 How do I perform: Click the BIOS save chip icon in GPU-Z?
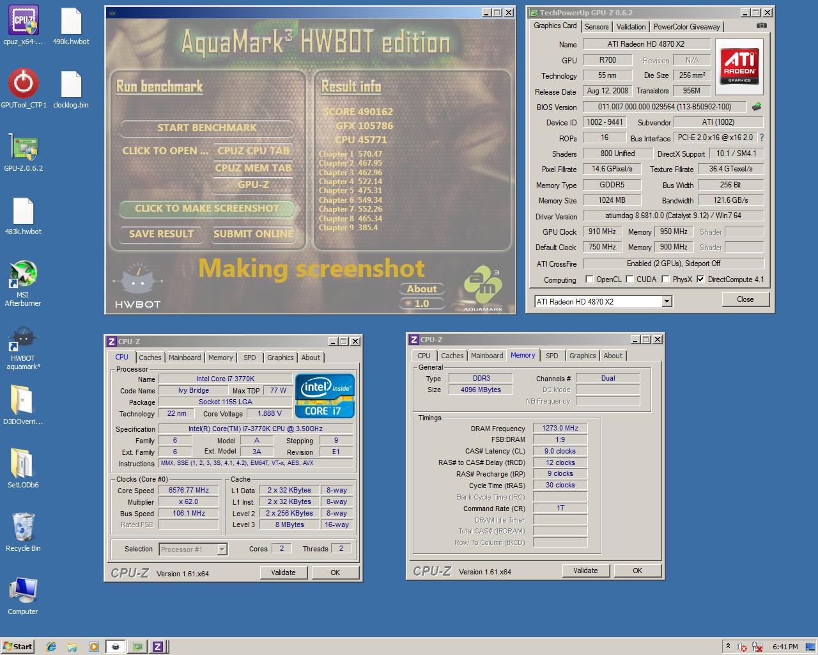(757, 106)
